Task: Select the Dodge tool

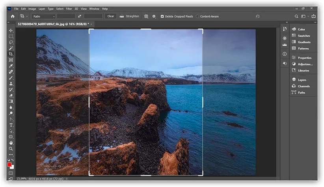Action: (x=11, y=113)
